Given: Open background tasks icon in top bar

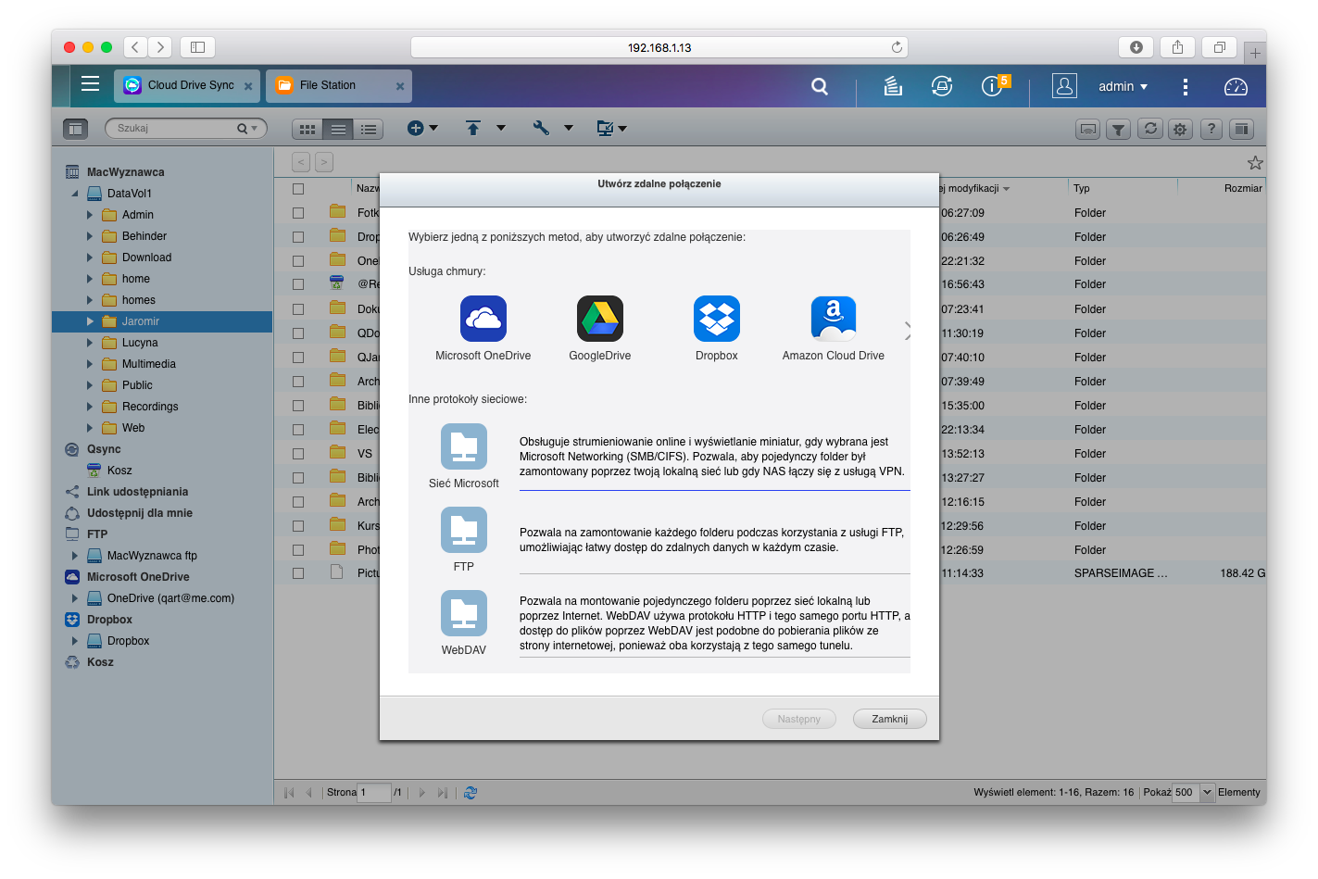Looking at the screenshot, I should point(893,86).
